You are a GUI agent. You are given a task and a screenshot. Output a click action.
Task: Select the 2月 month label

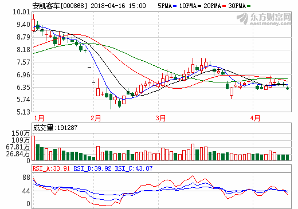click(96, 118)
